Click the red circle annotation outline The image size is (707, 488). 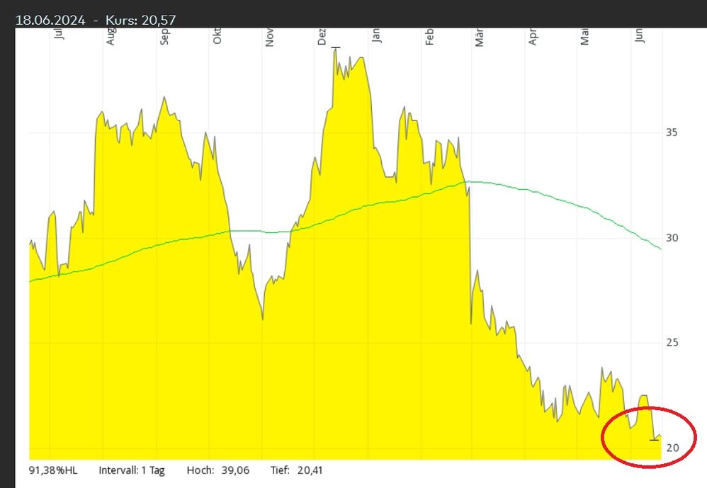[602, 438]
